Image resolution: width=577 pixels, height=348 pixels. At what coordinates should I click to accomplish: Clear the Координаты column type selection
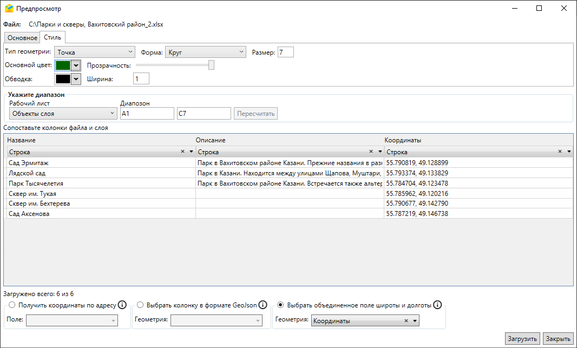(x=560, y=152)
